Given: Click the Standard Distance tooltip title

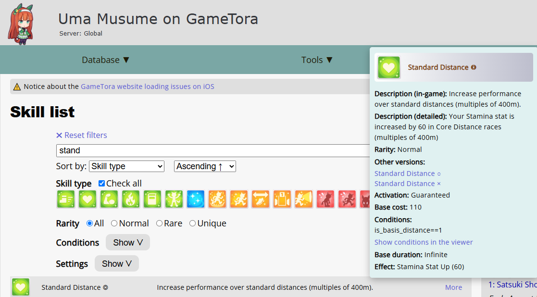Looking at the screenshot, I should [x=442, y=67].
